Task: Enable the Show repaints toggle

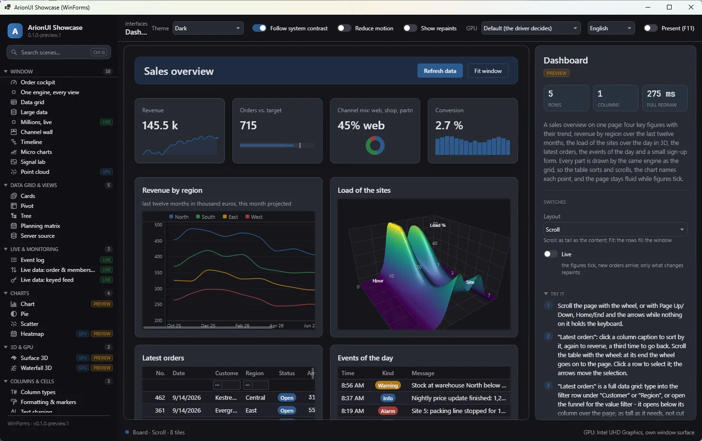Action: coord(410,28)
